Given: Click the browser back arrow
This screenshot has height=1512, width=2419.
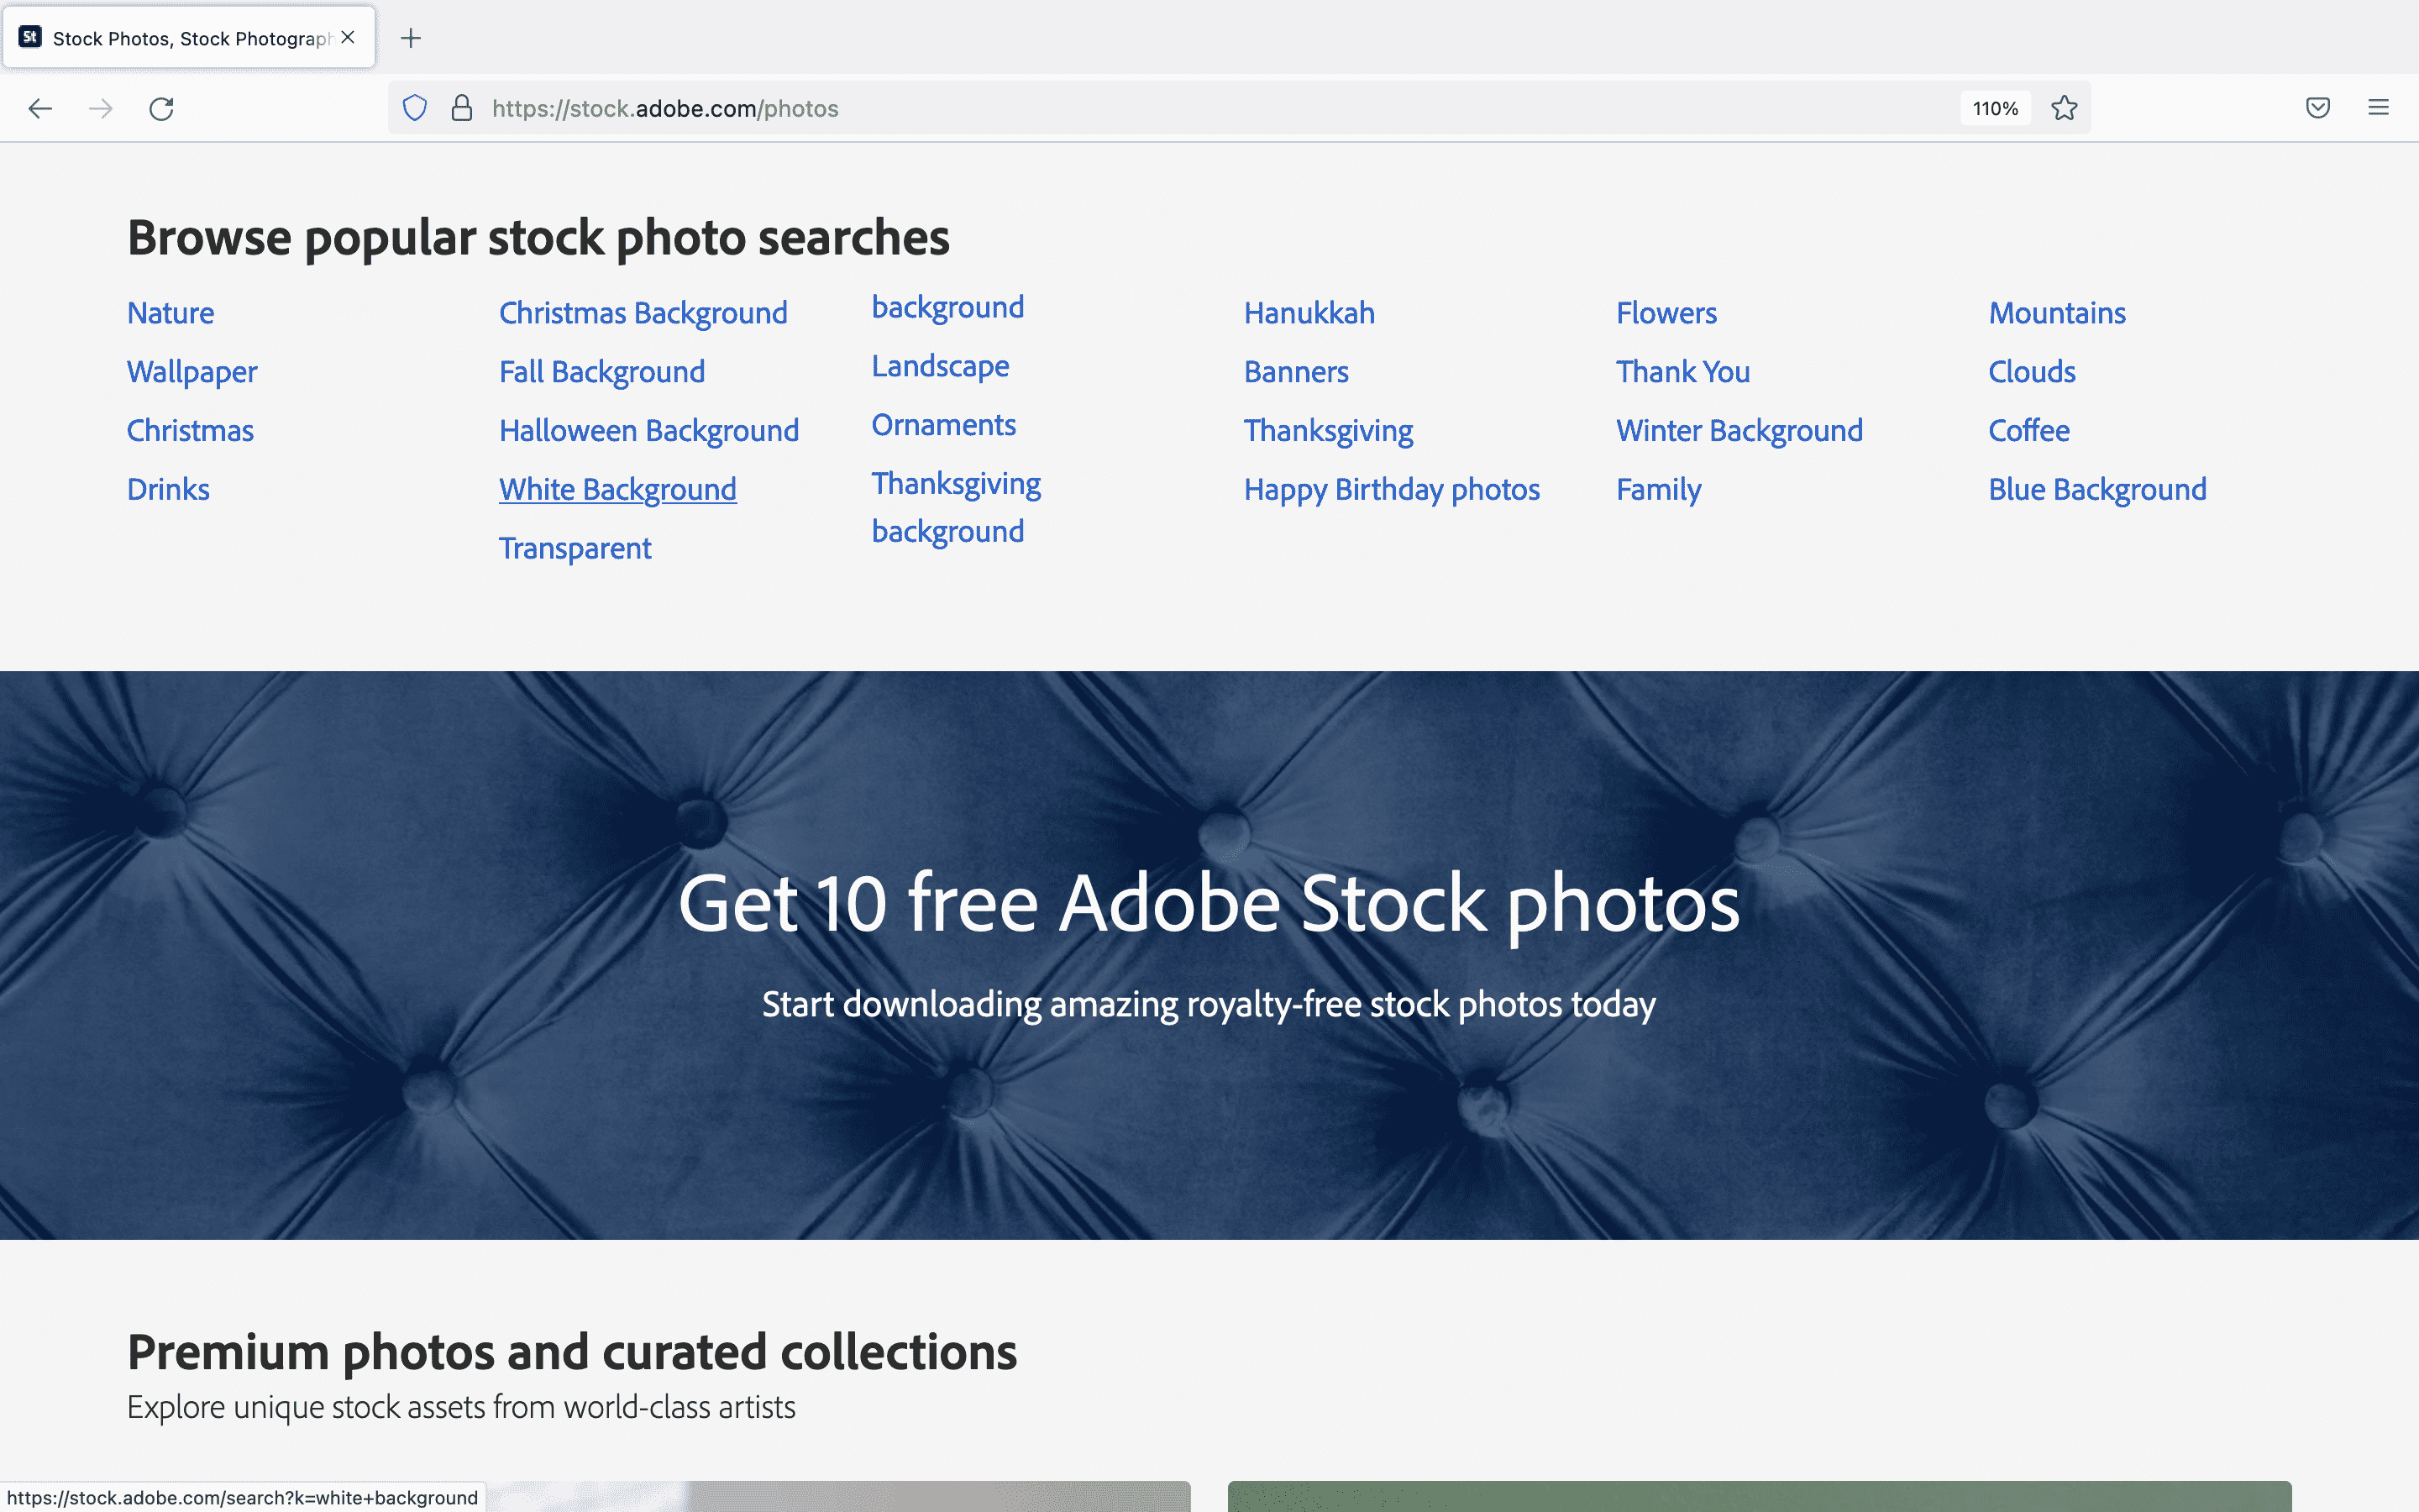Looking at the screenshot, I should 40,108.
